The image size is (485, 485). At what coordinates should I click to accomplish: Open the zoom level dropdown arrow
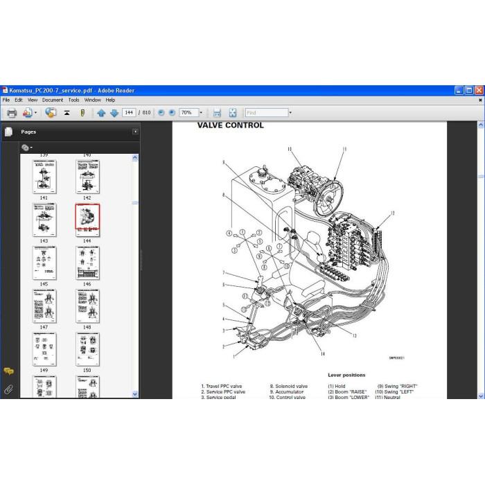201,112
